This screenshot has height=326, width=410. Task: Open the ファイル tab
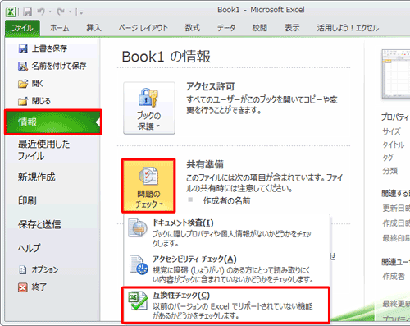tap(22, 28)
